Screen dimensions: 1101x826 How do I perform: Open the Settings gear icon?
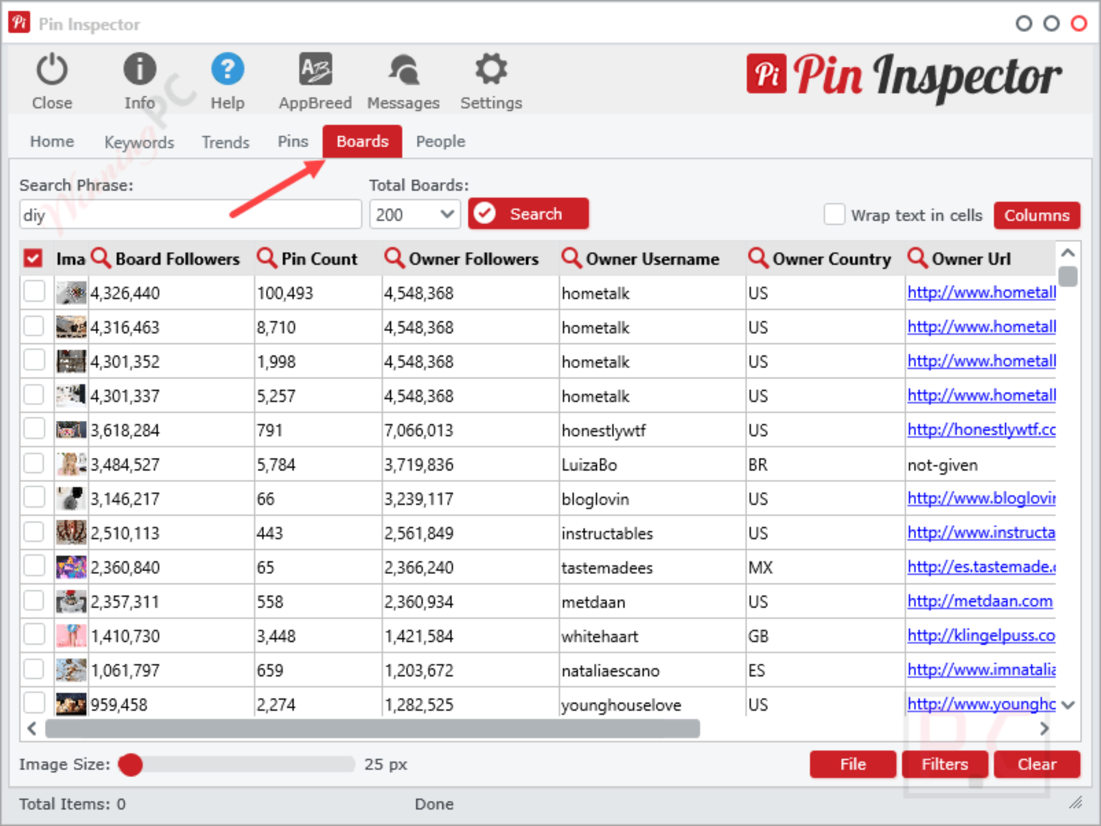pos(491,69)
